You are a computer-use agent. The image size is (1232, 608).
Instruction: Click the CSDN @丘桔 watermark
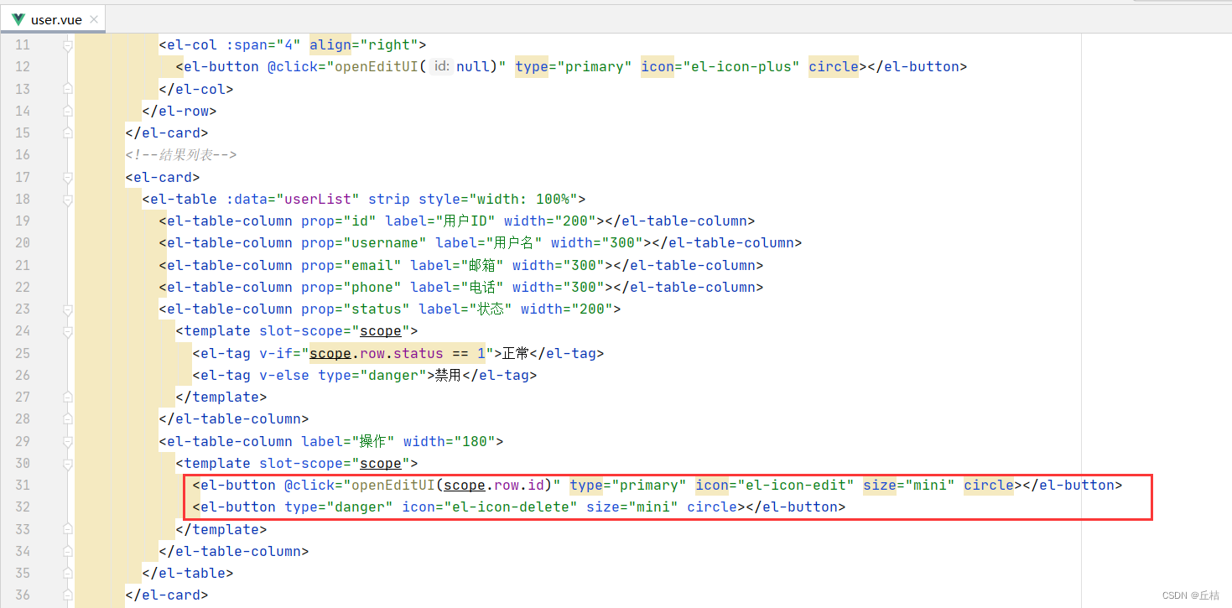pyautogui.click(x=1193, y=595)
